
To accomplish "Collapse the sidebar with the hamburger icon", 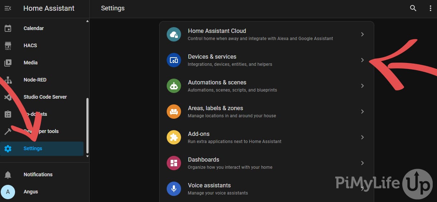I will point(8,8).
